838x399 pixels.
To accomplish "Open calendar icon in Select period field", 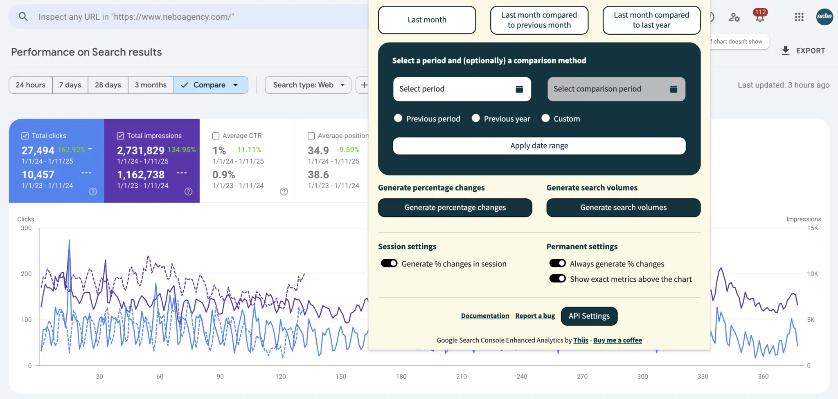I will [x=519, y=89].
